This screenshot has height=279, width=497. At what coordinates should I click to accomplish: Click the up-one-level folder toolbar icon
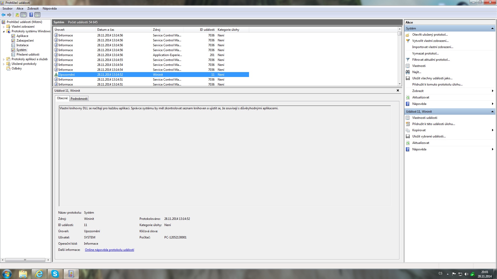(17, 15)
